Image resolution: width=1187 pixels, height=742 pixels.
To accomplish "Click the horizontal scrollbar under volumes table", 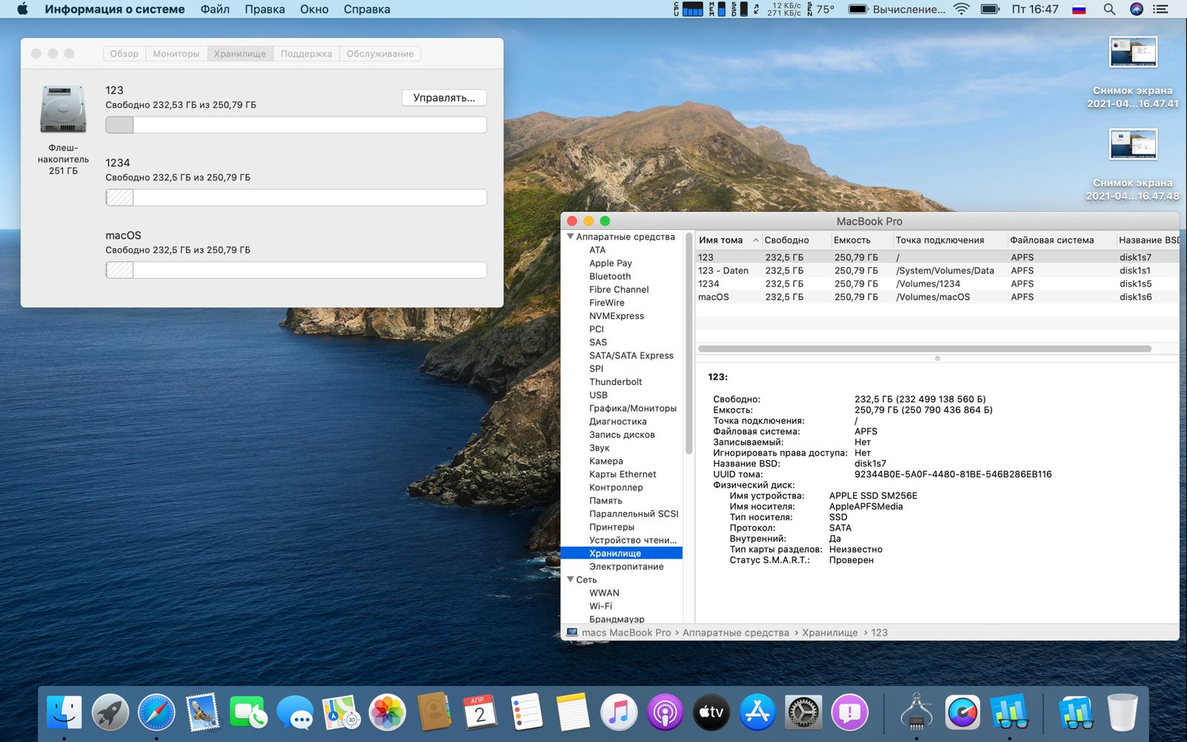I will tap(924, 349).
